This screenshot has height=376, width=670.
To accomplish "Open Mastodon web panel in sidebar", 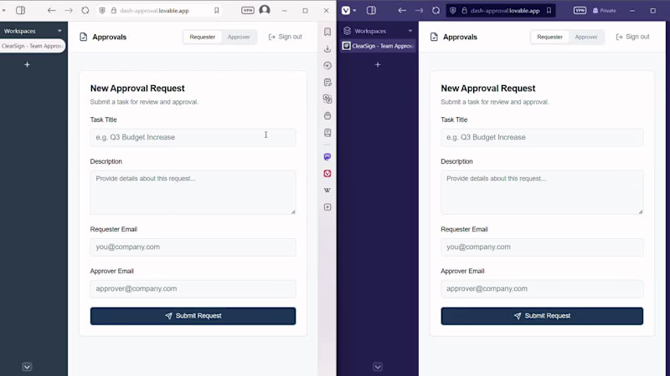I will (327, 157).
